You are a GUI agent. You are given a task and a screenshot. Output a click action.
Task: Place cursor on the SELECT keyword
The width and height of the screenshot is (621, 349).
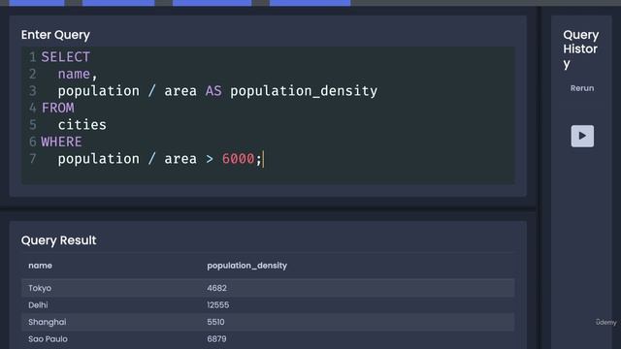coord(66,57)
